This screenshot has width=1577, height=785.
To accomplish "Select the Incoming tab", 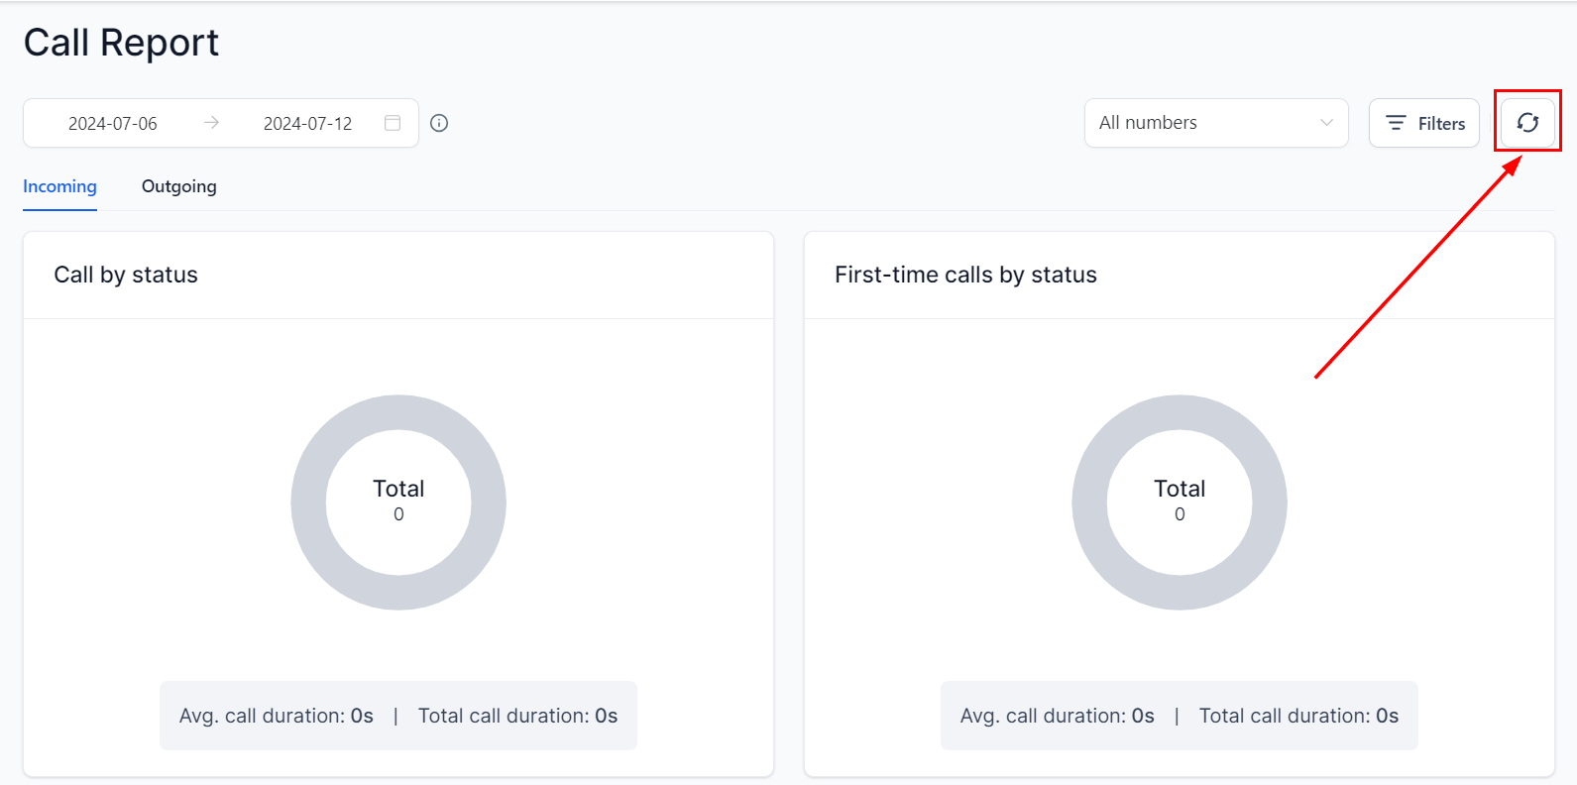I will pos(59,186).
